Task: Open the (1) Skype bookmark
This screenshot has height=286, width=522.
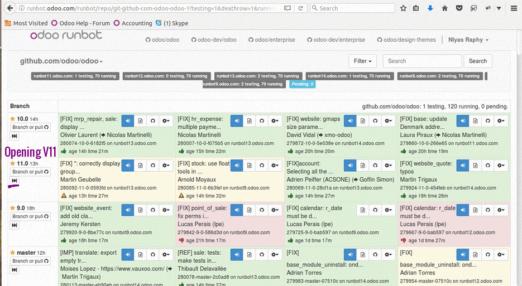Action: click(x=172, y=23)
